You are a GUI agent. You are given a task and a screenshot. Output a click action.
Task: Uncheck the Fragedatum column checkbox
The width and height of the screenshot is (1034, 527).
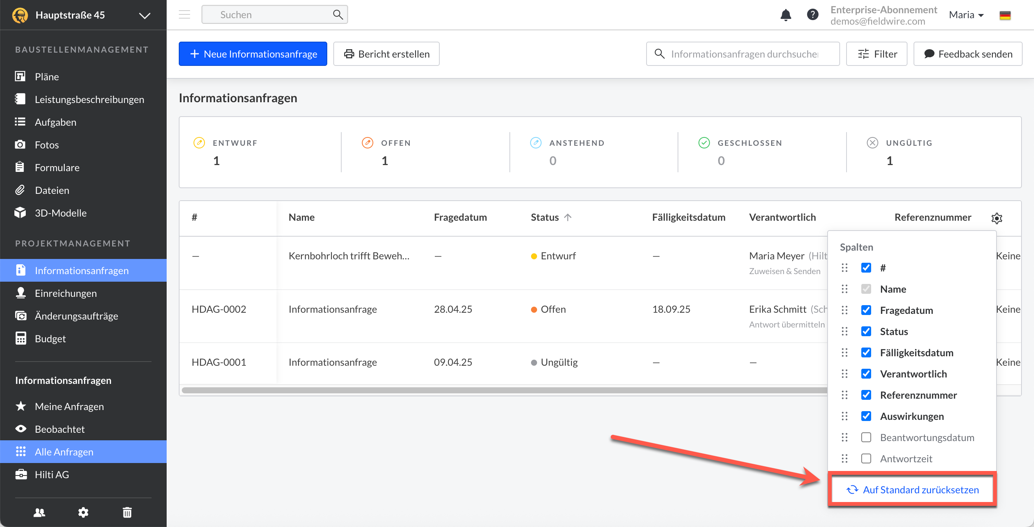click(x=866, y=310)
